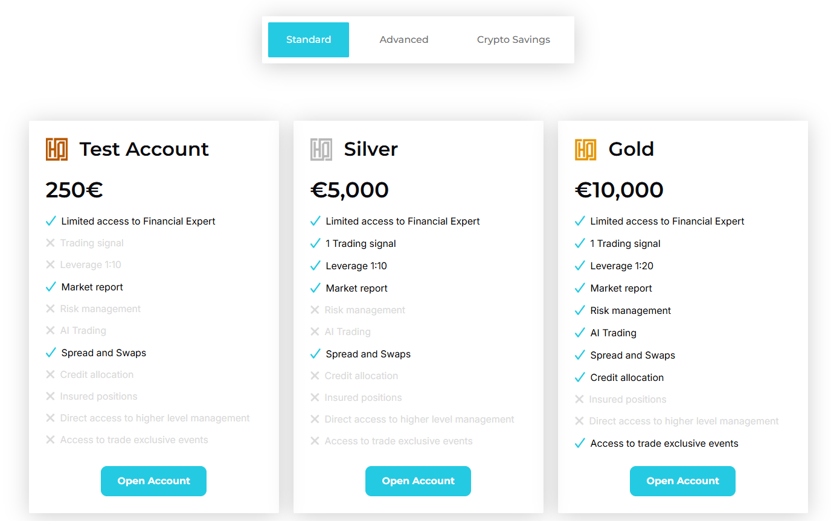Image resolution: width=831 pixels, height=521 pixels.
Task: Click the Test Account logo icon
Action: click(56, 149)
